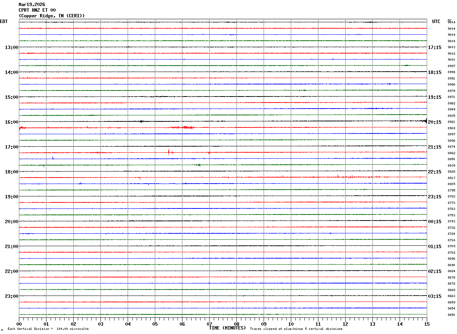Click the 00:15 UTC time label
Image resolution: width=457 pixels, height=334 pixels.
435,222
